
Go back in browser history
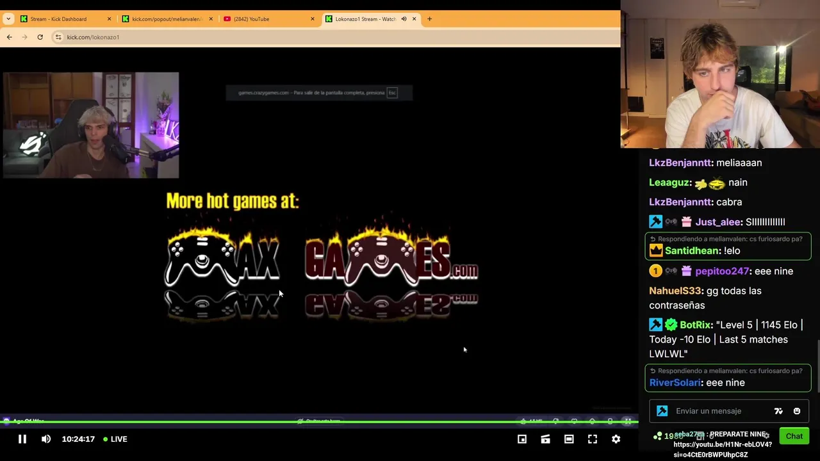pyautogui.click(x=9, y=37)
